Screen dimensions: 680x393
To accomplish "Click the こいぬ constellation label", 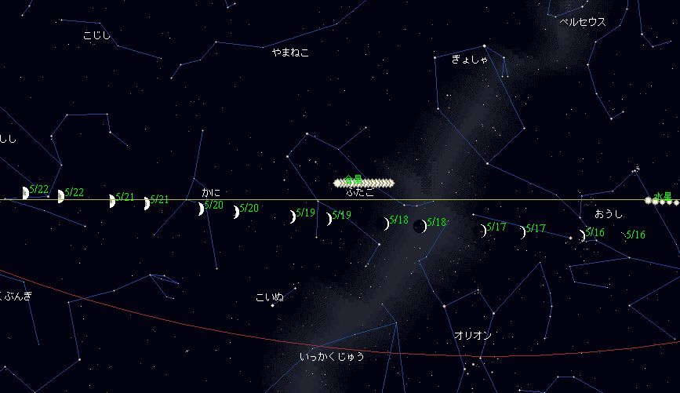I will coord(270,298).
